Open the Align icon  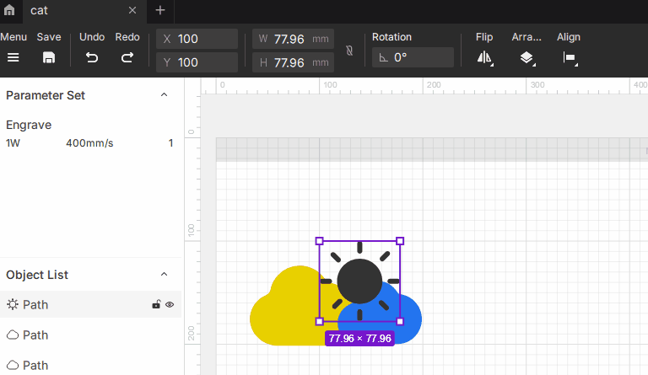570,57
